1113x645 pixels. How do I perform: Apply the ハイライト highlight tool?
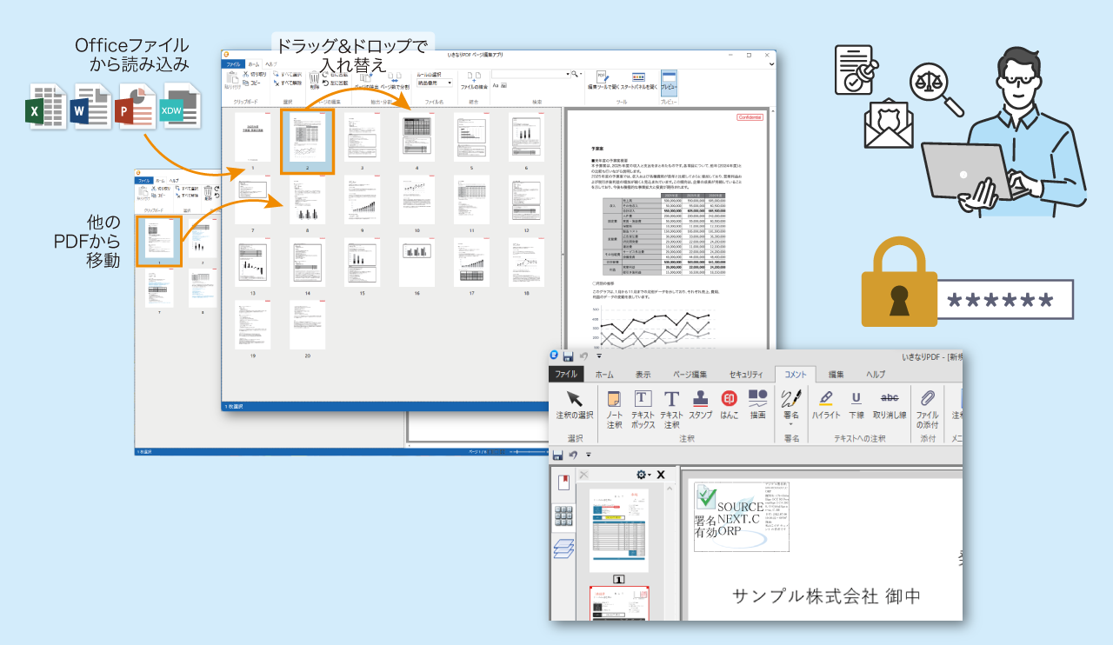[x=825, y=406]
